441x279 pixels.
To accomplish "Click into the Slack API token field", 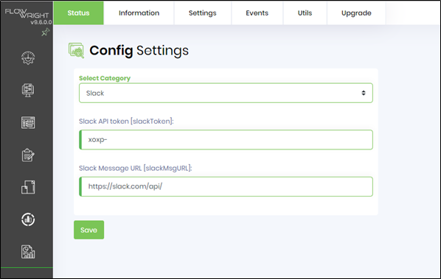I will (226, 140).
